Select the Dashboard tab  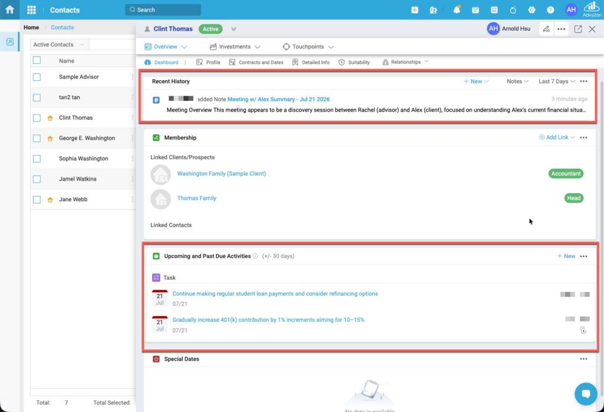coord(162,63)
